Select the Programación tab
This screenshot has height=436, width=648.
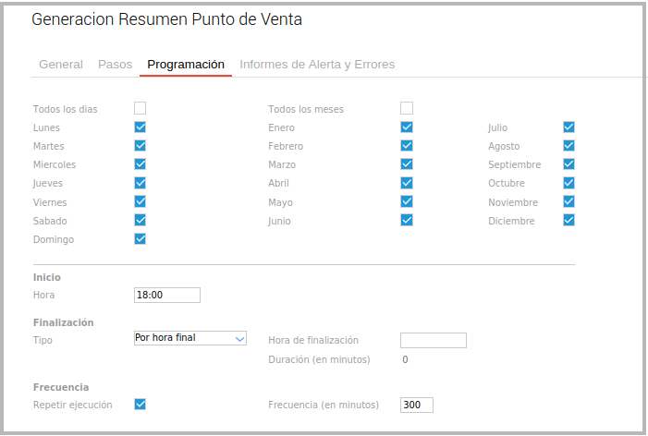(x=186, y=65)
